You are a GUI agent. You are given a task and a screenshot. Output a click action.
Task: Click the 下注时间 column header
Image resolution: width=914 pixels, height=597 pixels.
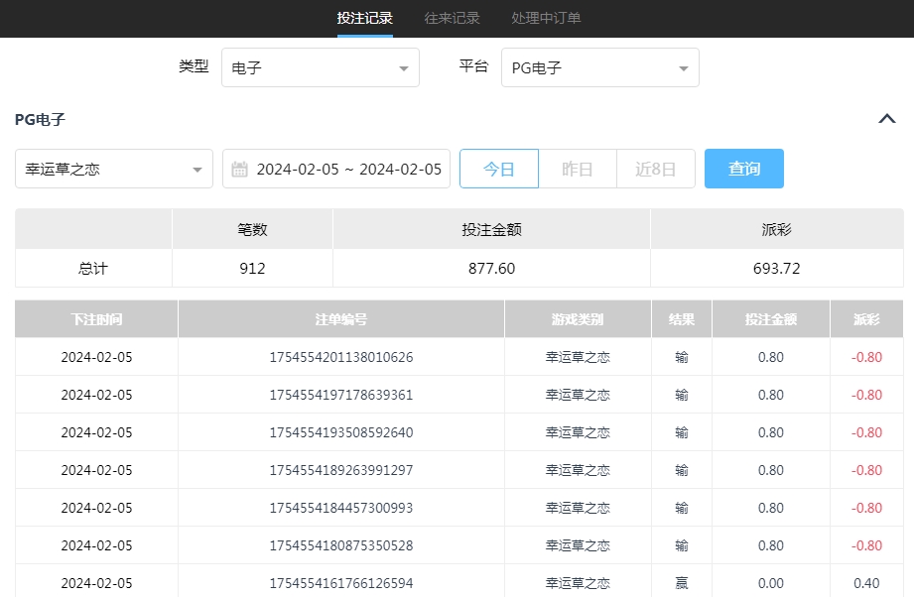96,319
